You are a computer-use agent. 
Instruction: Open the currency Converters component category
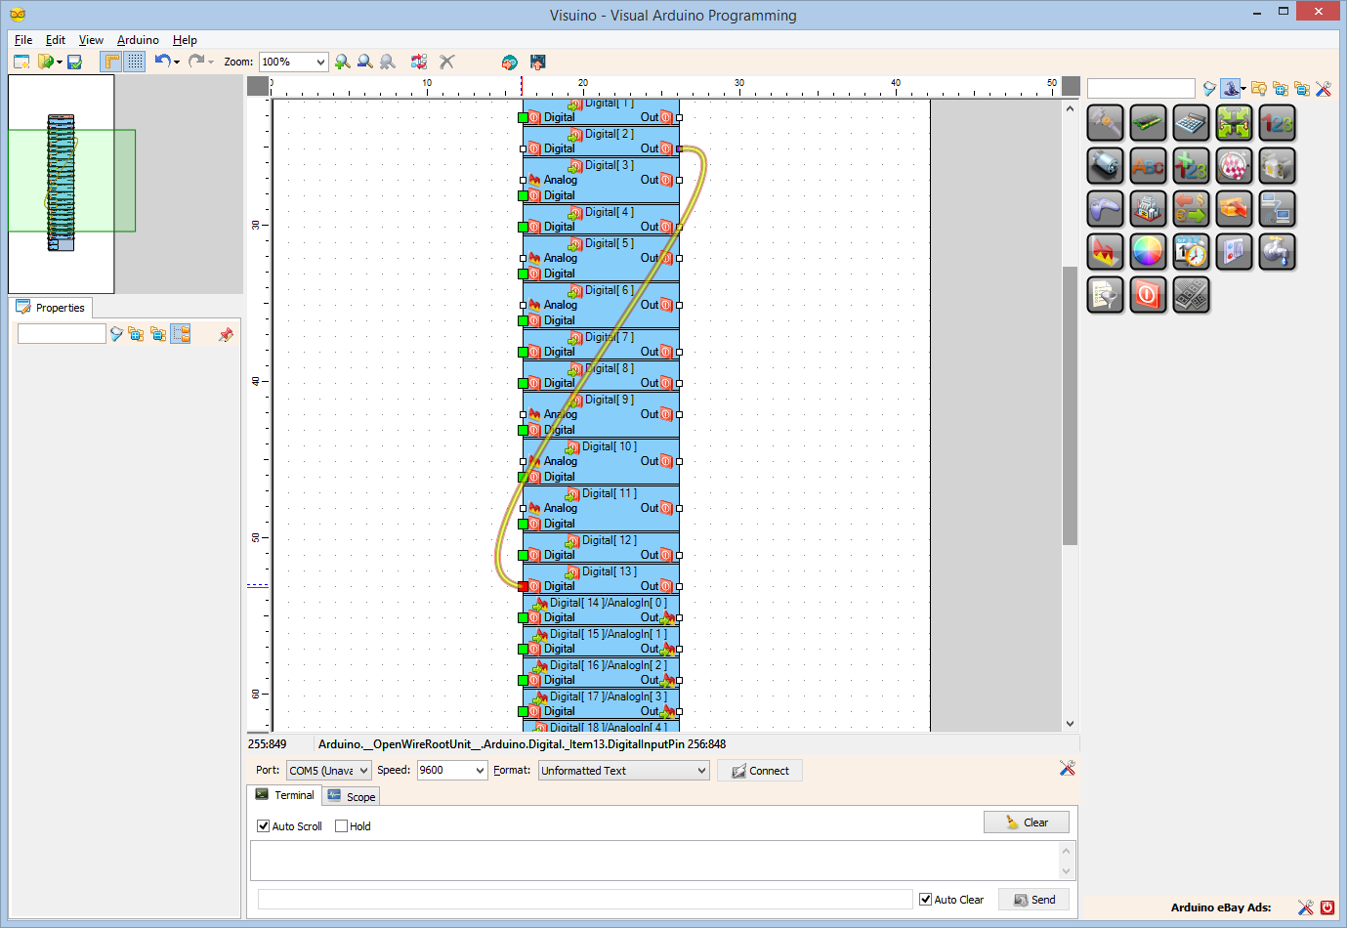[x=1191, y=209]
